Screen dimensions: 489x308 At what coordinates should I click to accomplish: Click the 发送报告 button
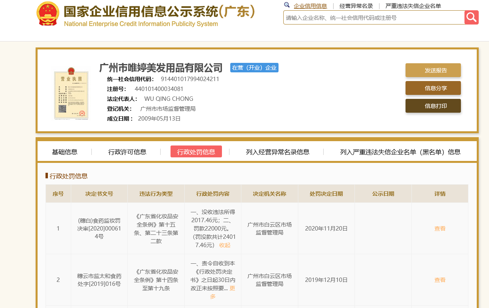click(433, 70)
